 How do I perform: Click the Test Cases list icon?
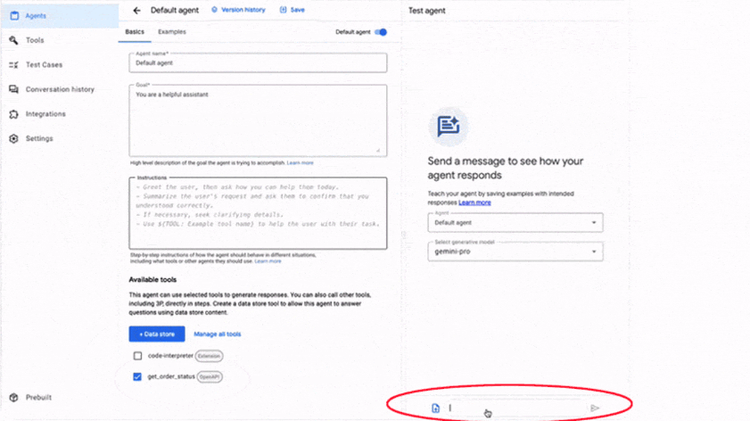click(x=14, y=65)
